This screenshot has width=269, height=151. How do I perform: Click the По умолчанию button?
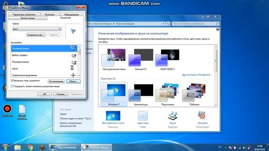coord(56,81)
